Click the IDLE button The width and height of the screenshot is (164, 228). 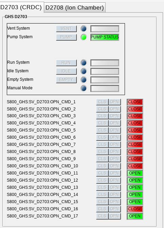click(x=66, y=71)
